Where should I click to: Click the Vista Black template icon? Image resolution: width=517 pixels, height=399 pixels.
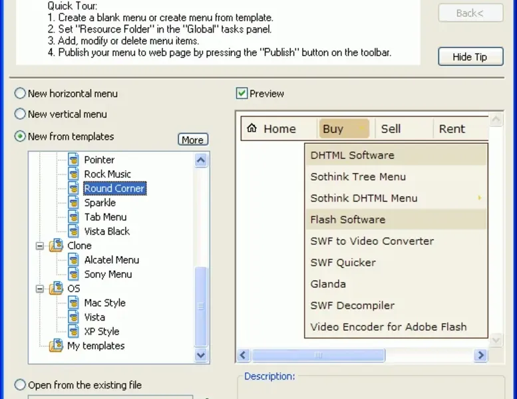click(x=74, y=231)
